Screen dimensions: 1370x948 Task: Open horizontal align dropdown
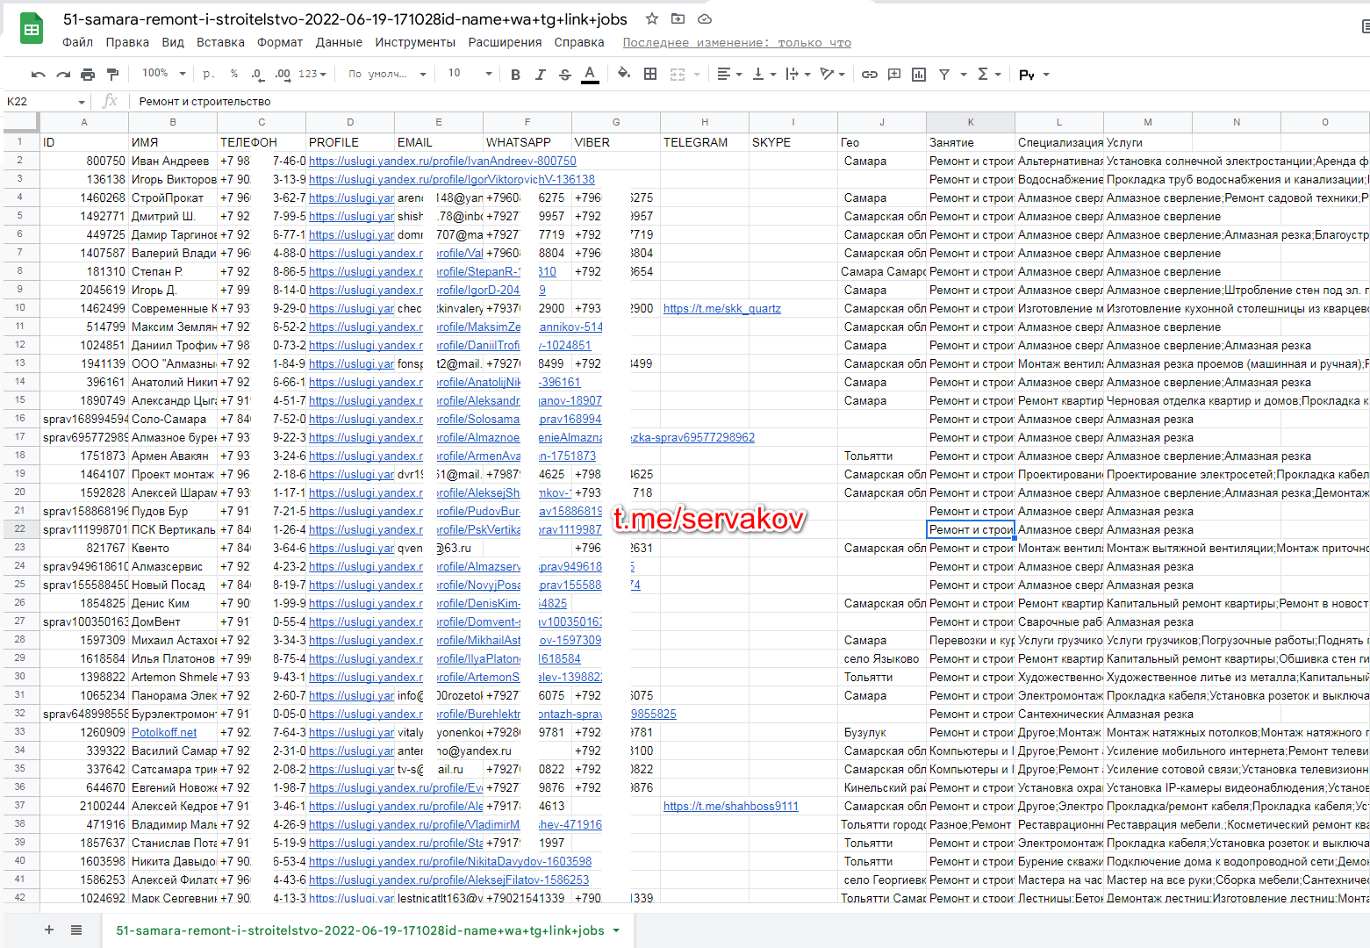coord(729,75)
